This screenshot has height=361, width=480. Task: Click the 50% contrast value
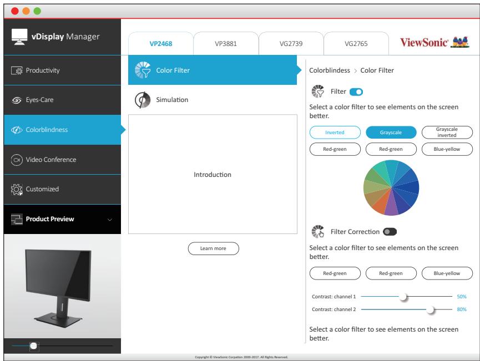[461, 297]
